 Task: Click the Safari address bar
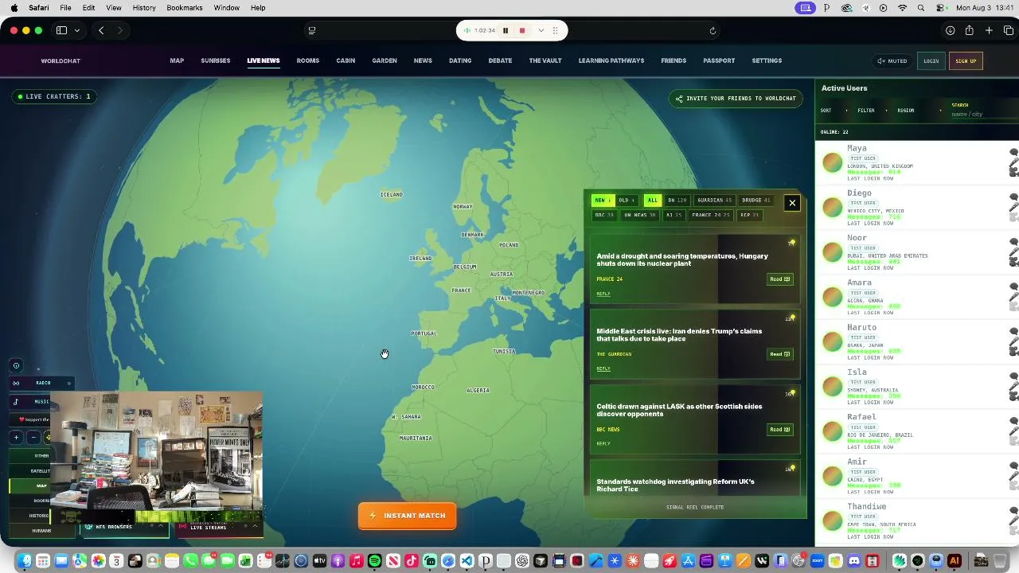(x=512, y=30)
